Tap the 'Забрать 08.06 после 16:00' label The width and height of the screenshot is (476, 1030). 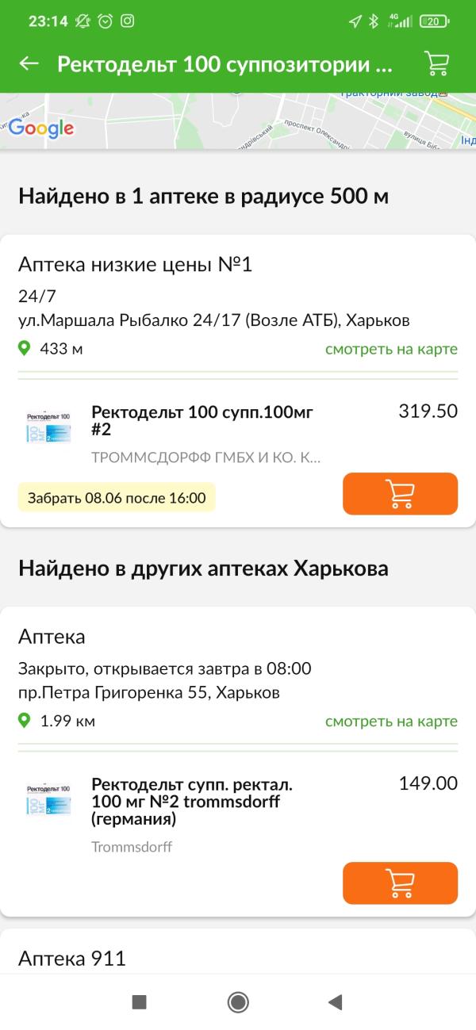[x=117, y=498]
